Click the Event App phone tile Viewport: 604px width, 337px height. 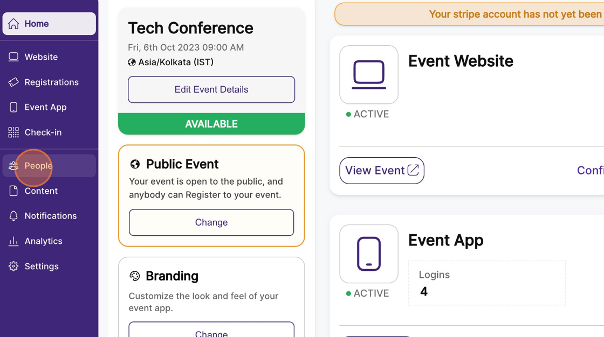[369, 254]
